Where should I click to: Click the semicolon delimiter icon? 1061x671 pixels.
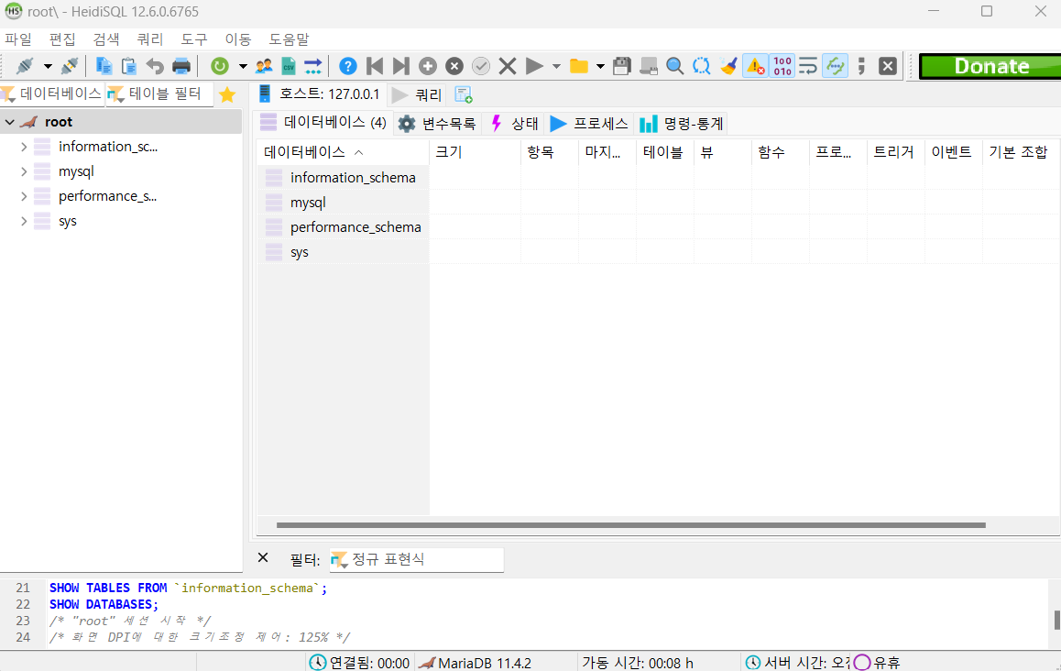coord(861,66)
